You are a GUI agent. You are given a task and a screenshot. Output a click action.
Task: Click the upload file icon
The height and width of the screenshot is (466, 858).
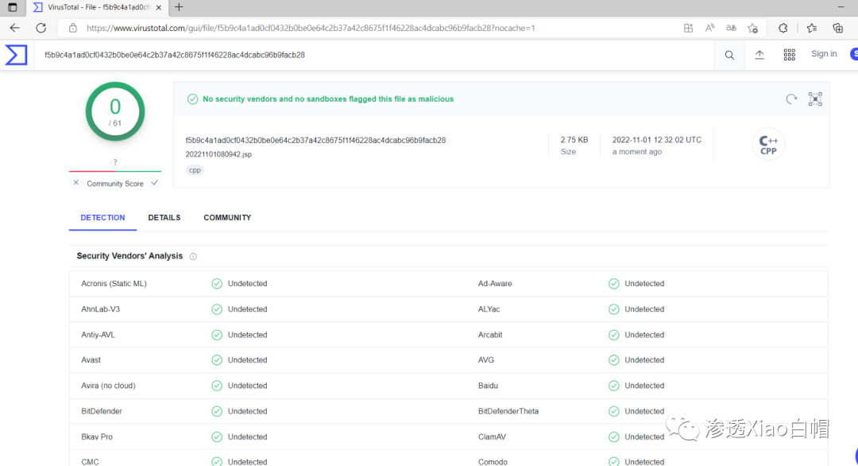(759, 55)
